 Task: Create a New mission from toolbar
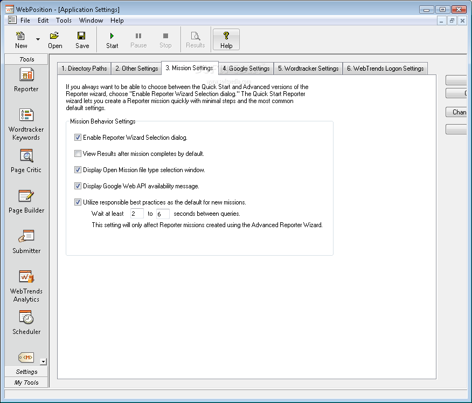21,40
